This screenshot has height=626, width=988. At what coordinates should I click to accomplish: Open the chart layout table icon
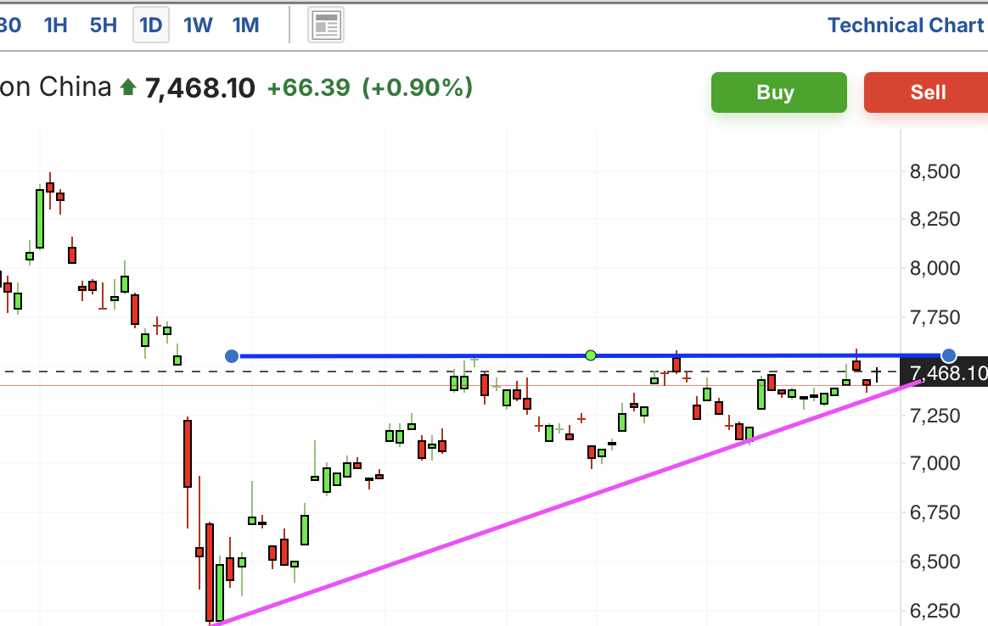(326, 25)
